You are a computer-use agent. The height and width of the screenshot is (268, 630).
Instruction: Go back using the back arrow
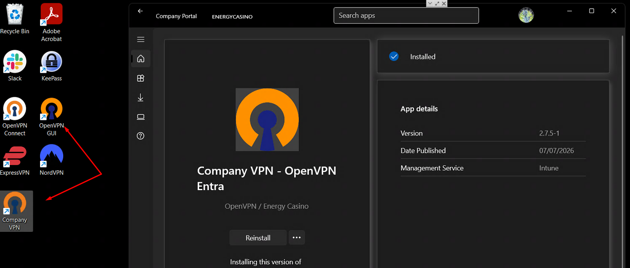[140, 11]
